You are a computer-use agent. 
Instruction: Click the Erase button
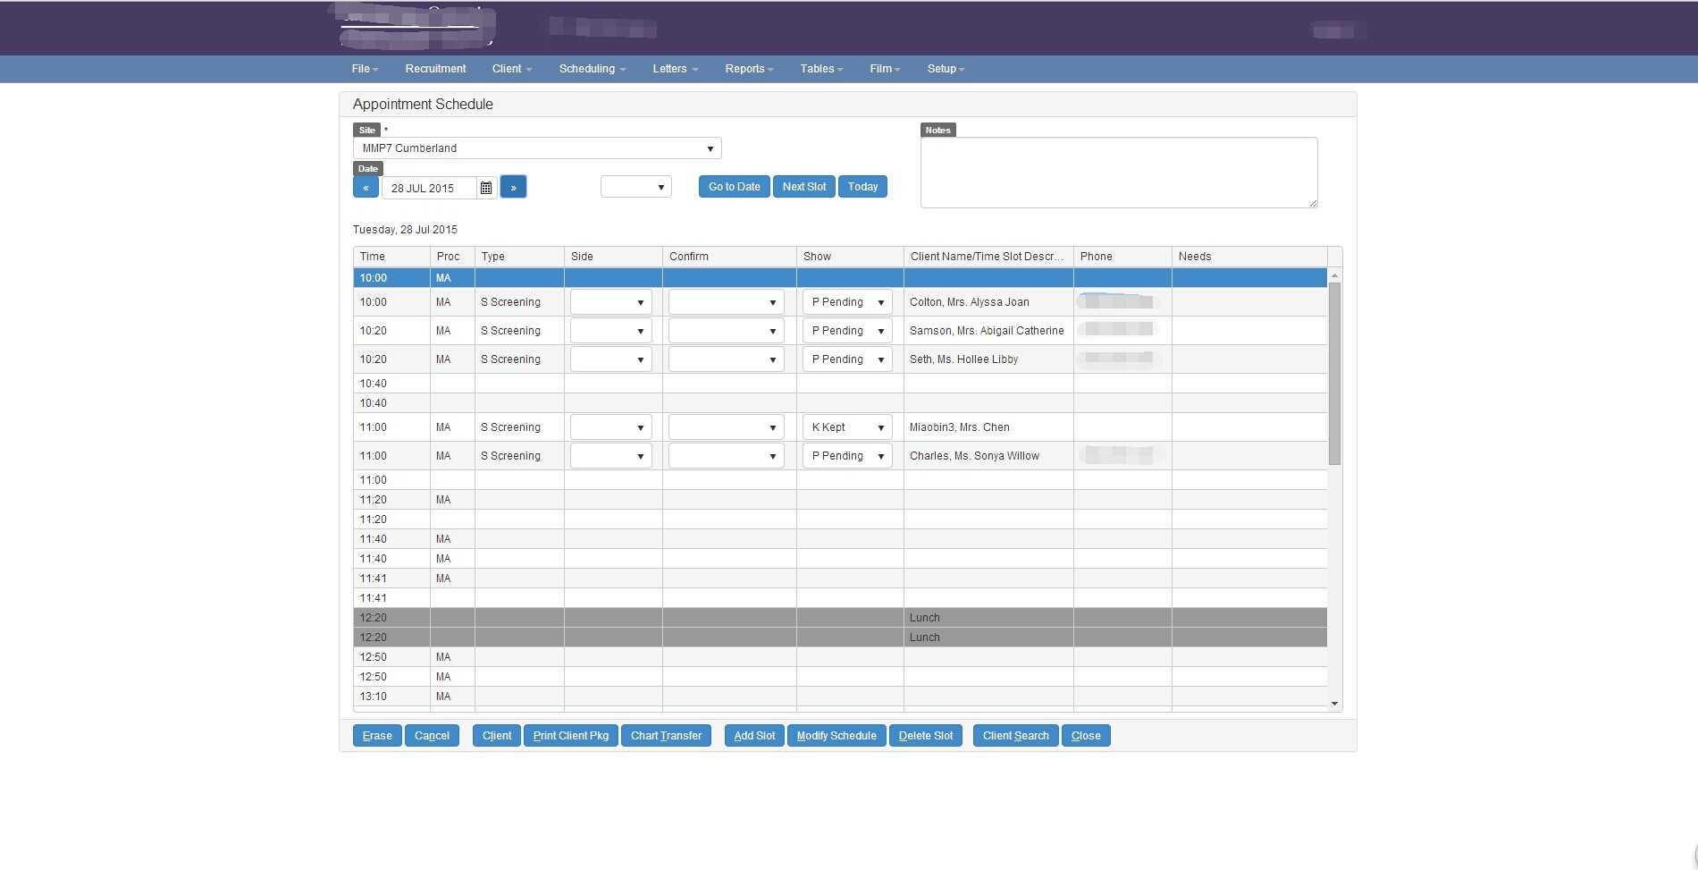click(x=377, y=736)
